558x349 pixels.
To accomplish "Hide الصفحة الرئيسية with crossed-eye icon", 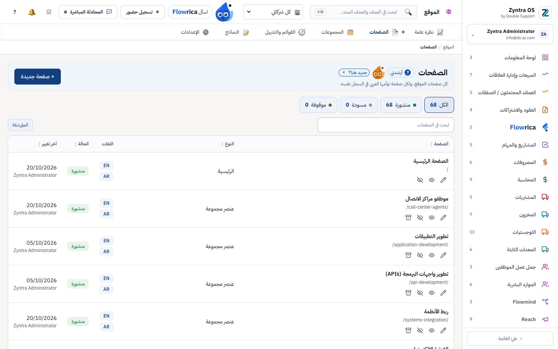I will 420,180.
